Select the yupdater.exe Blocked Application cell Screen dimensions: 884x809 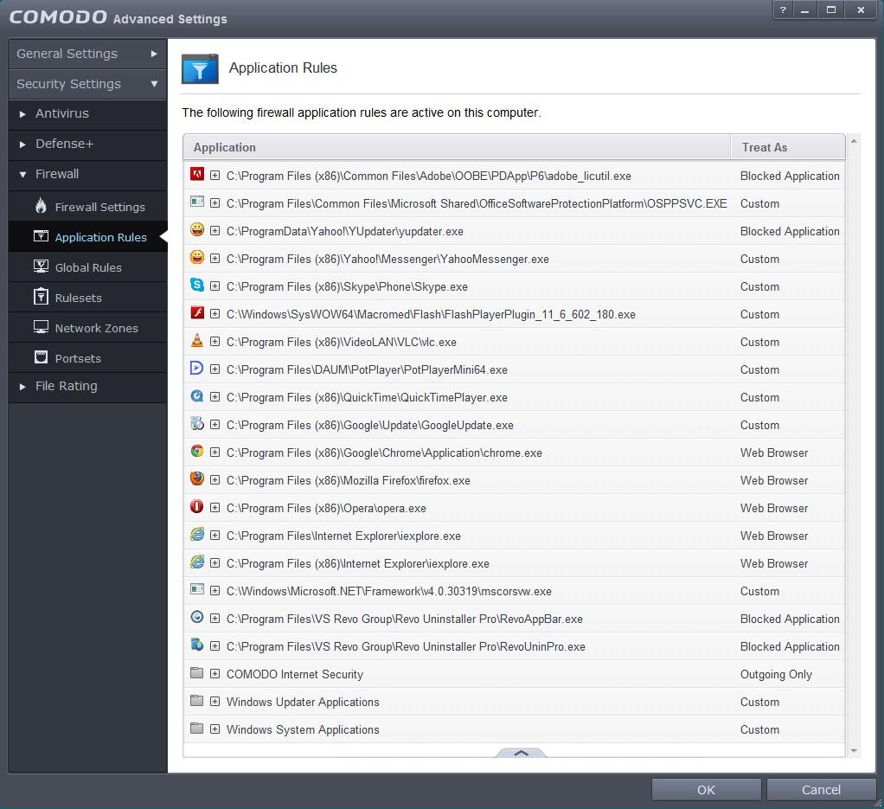pos(789,231)
